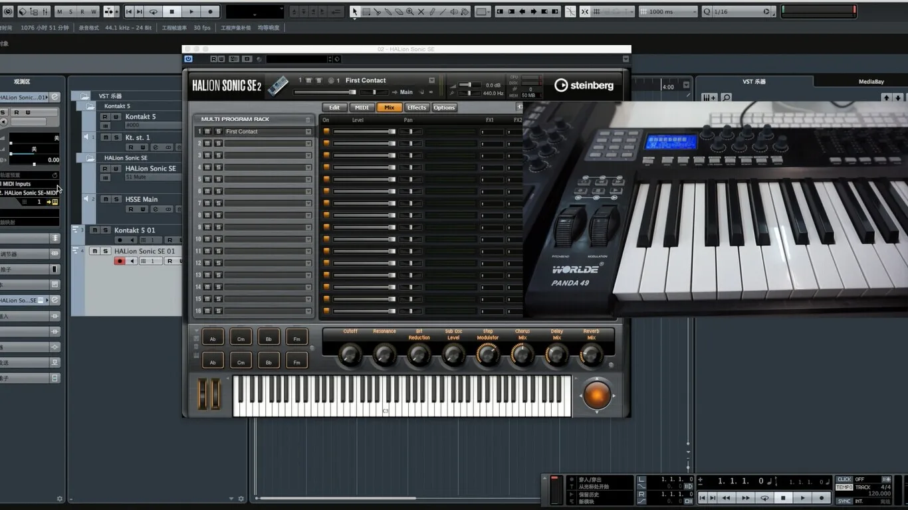Mute slot 1 in Multi Program Rack
This screenshot has height=510, width=908.
pos(207,131)
